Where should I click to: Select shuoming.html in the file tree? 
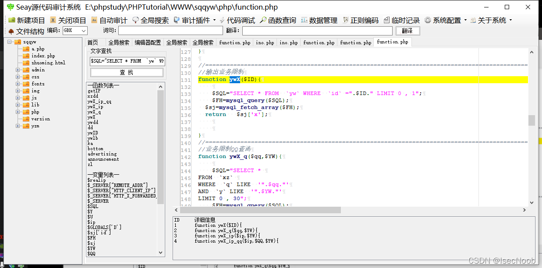coord(48,63)
